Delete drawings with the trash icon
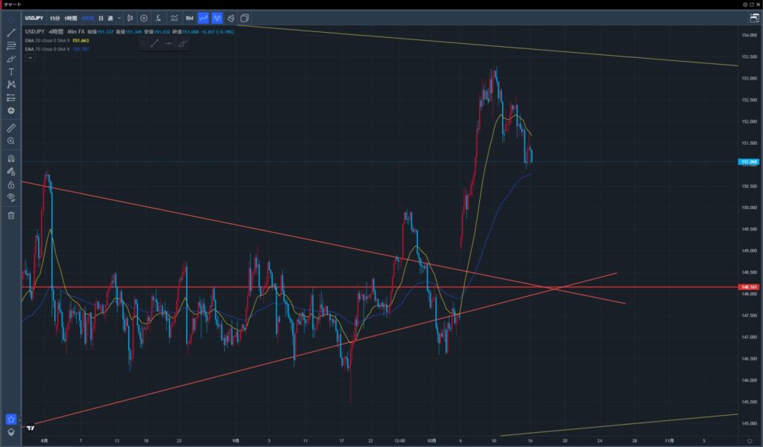Screen dimensions: 763x447 coord(11,216)
